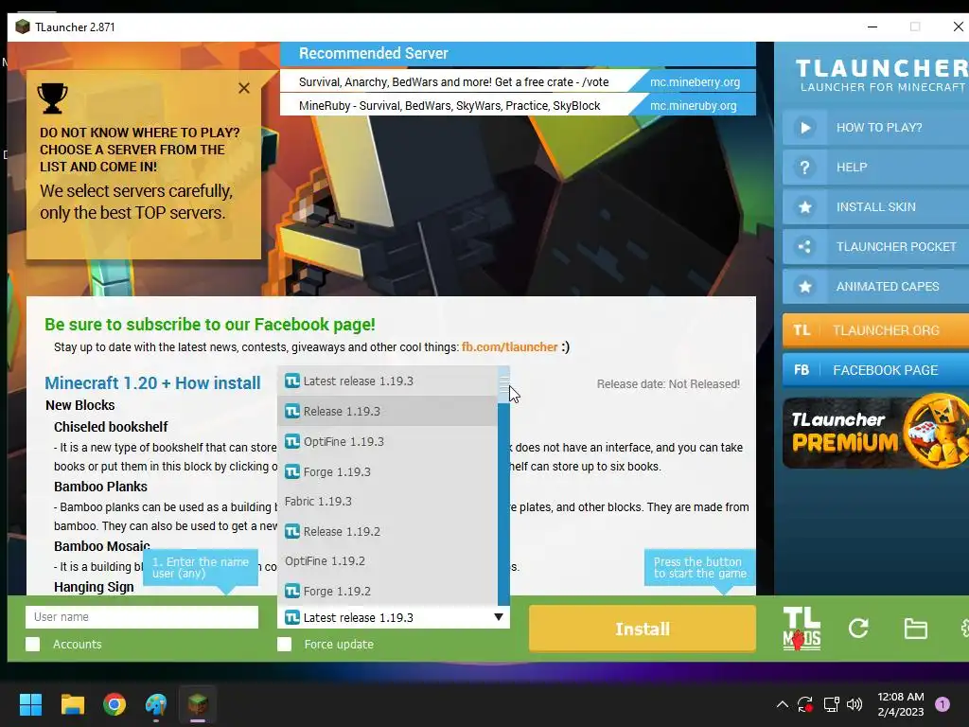The width and height of the screenshot is (969, 727).
Task: Click the version list scrollbar
Action: pyautogui.click(x=503, y=486)
